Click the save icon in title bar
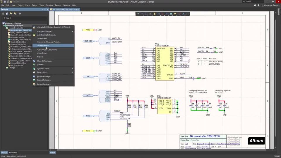The width and height of the screenshot is (281, 158). tap(5, 2)
